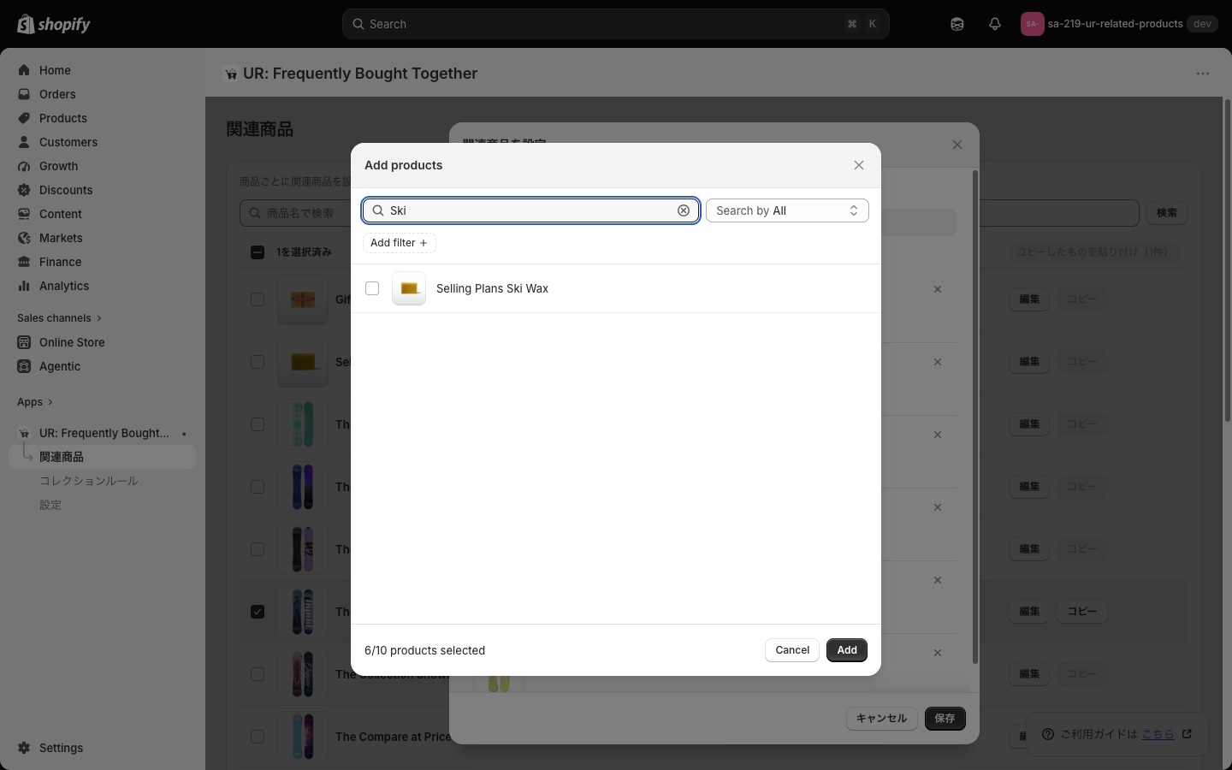
Task: Expand the Apps section
Action: (x=35, y=402)
